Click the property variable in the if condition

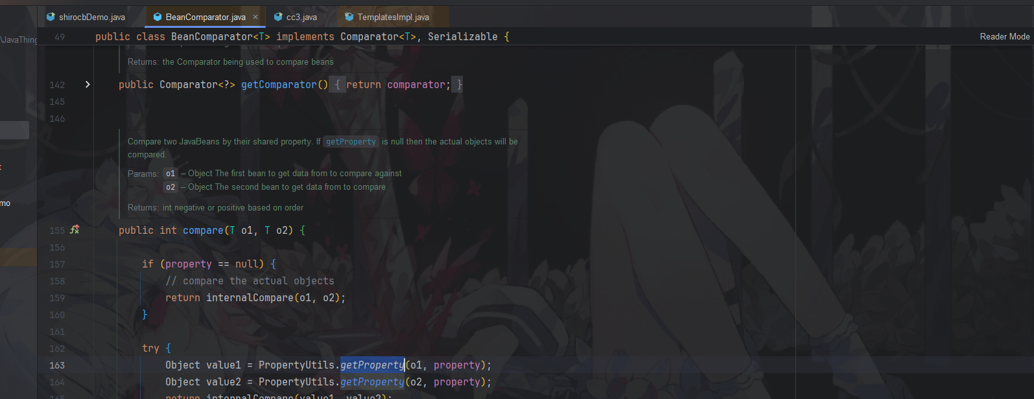(x=189, y=264)
